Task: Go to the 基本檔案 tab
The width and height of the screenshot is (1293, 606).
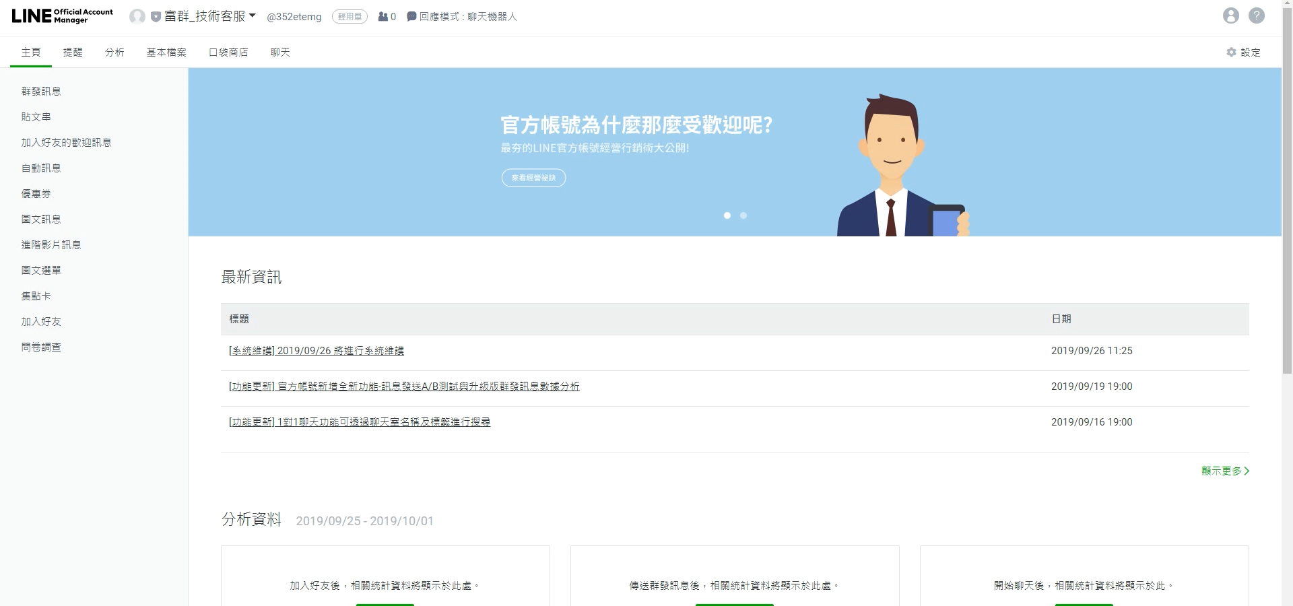Action: pos(166,53)
